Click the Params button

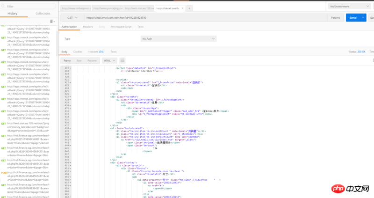pyautogui.click(x=336, y=18)
